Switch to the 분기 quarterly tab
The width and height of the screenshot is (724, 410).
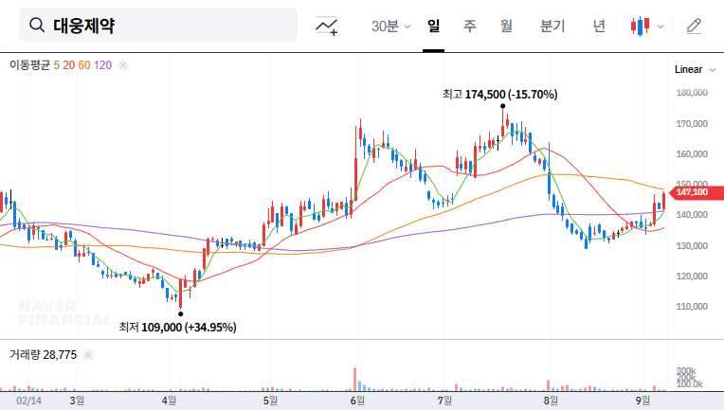[552, 26]
